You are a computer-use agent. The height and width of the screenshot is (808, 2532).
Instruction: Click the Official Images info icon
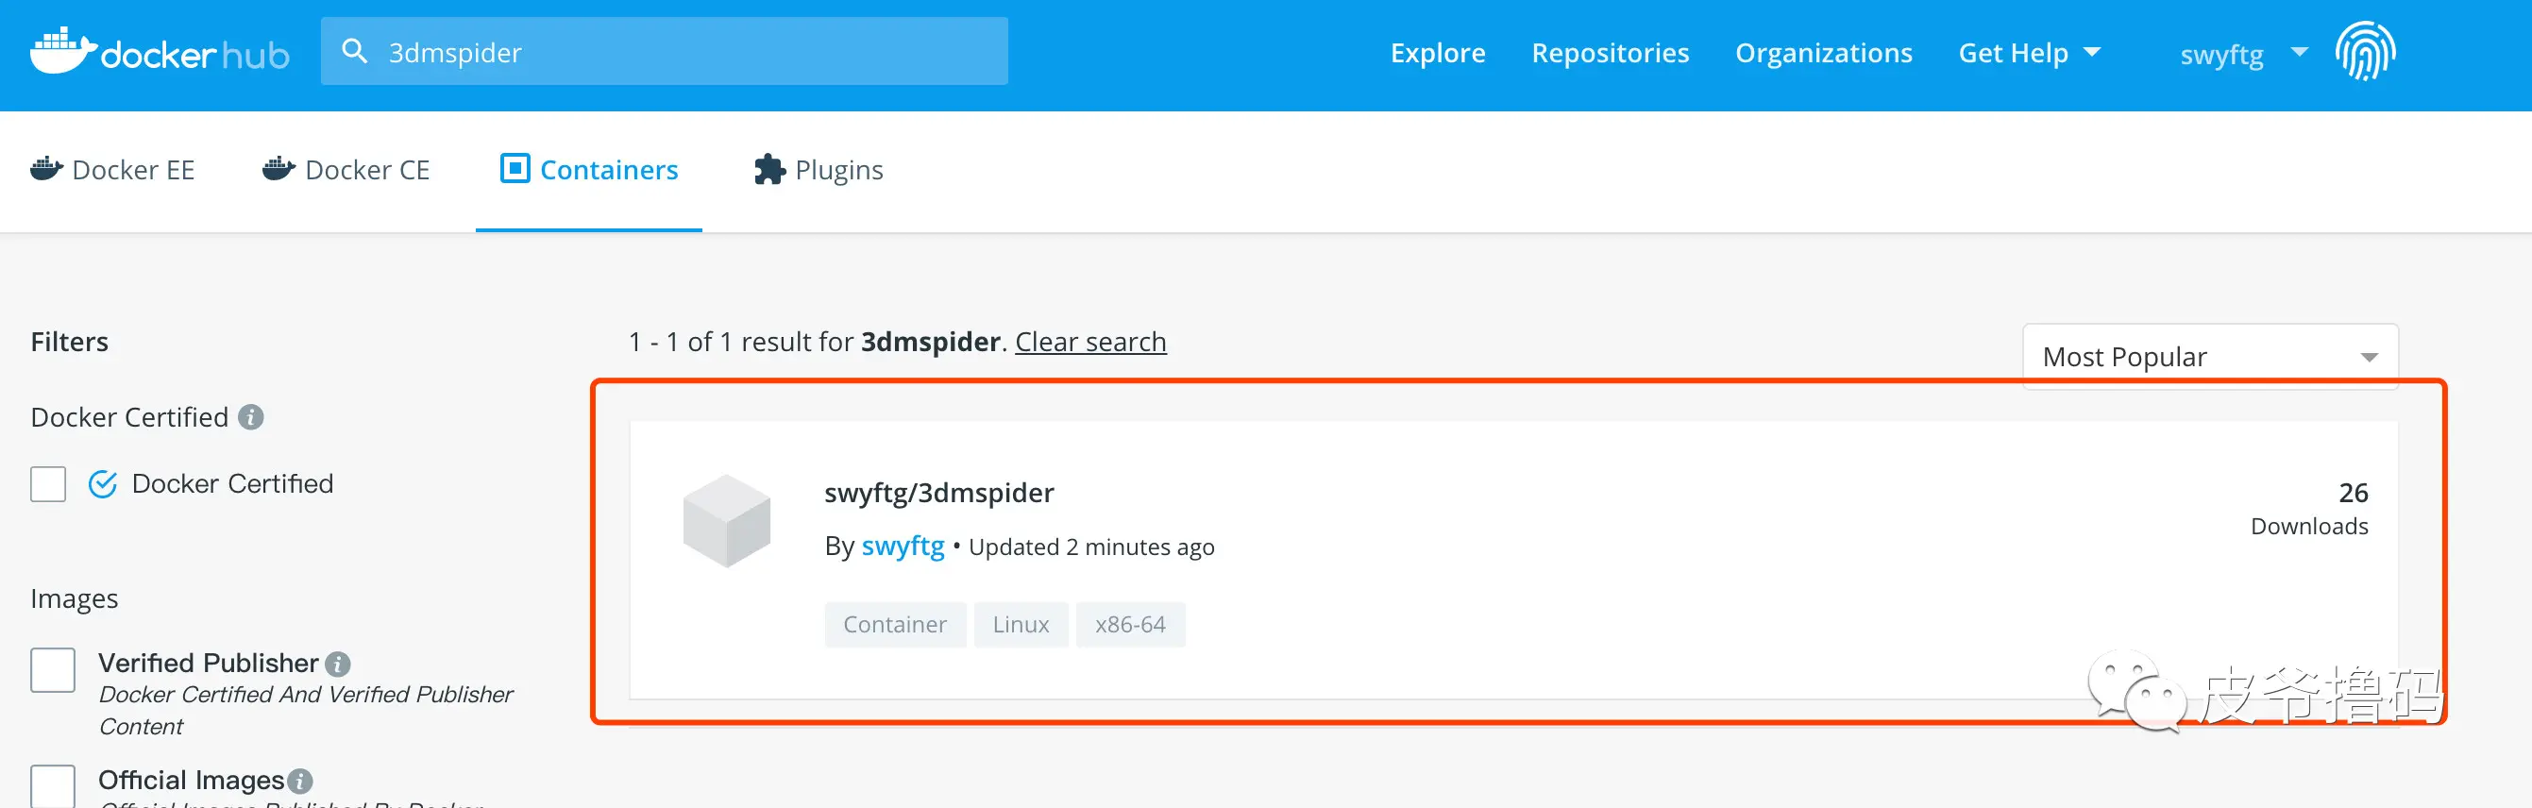[301, 782]
